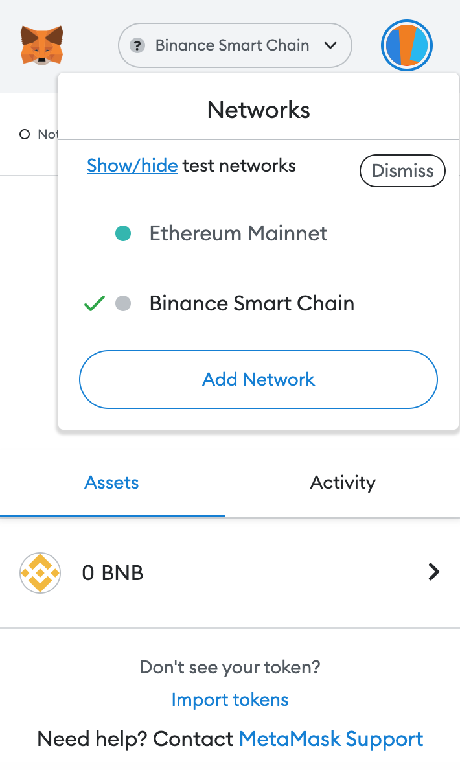Open the BNB asset details via the arrow

tap(434, 572)
